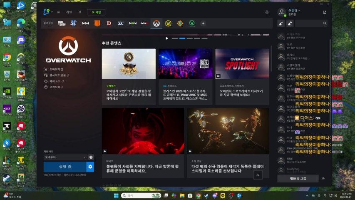This screenshot has height=200, width=355.
Task: Select the Overwatch game tab icon
Action: point(156,23)
